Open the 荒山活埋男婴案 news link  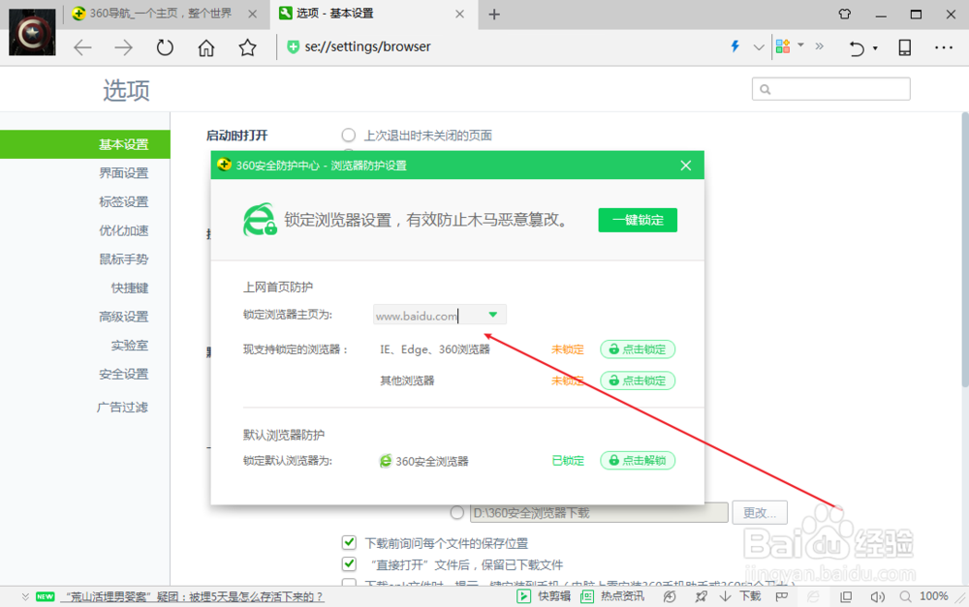(192, 596)
